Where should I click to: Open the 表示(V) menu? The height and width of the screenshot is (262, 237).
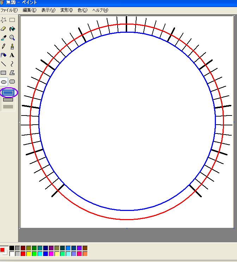point(48,10)
